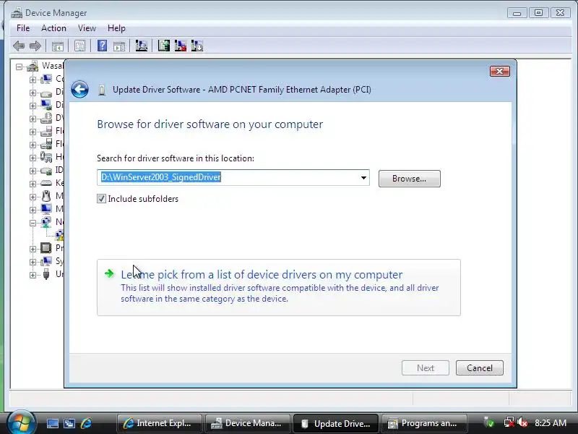Click the Browse... button

pos(409,179)
